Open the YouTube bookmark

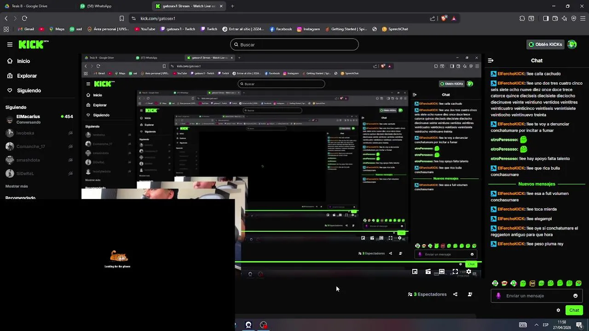coord(145,29)
